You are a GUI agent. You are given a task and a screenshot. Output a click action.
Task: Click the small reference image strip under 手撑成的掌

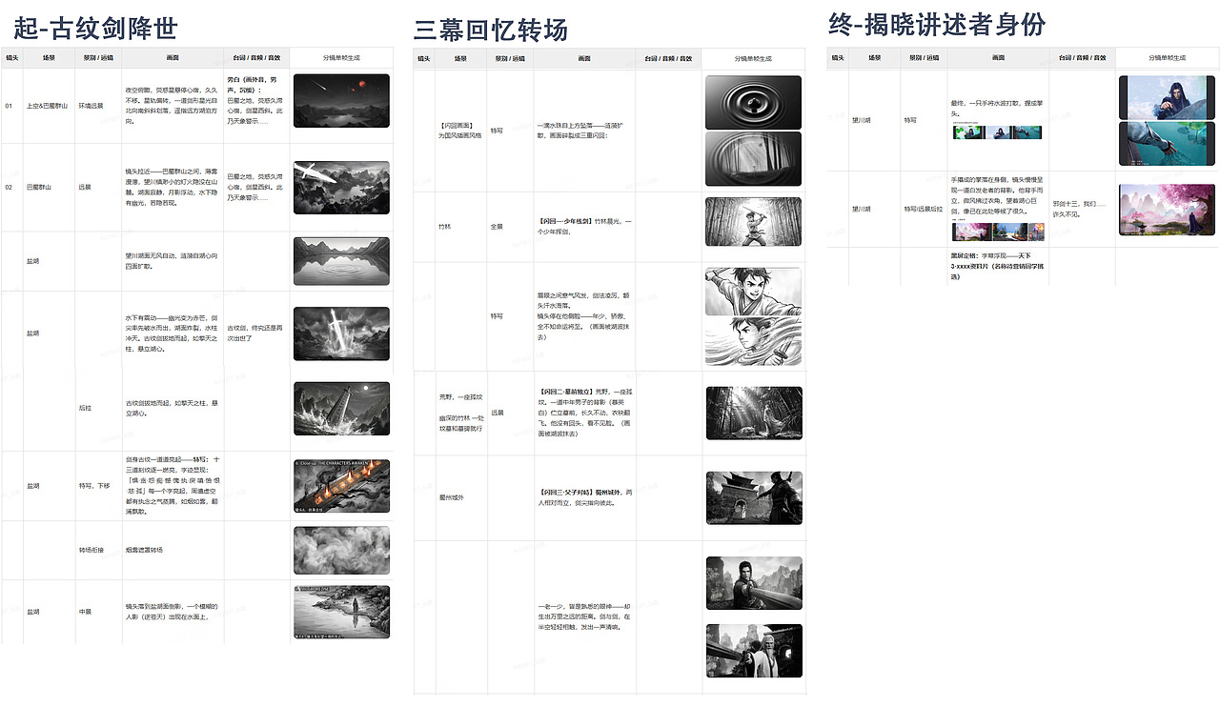pos(996,232)
